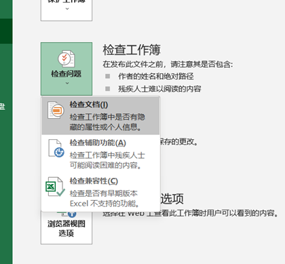Click description 检查工作簿中是否有隐藏的属性或个人信息

coord(107,122)
